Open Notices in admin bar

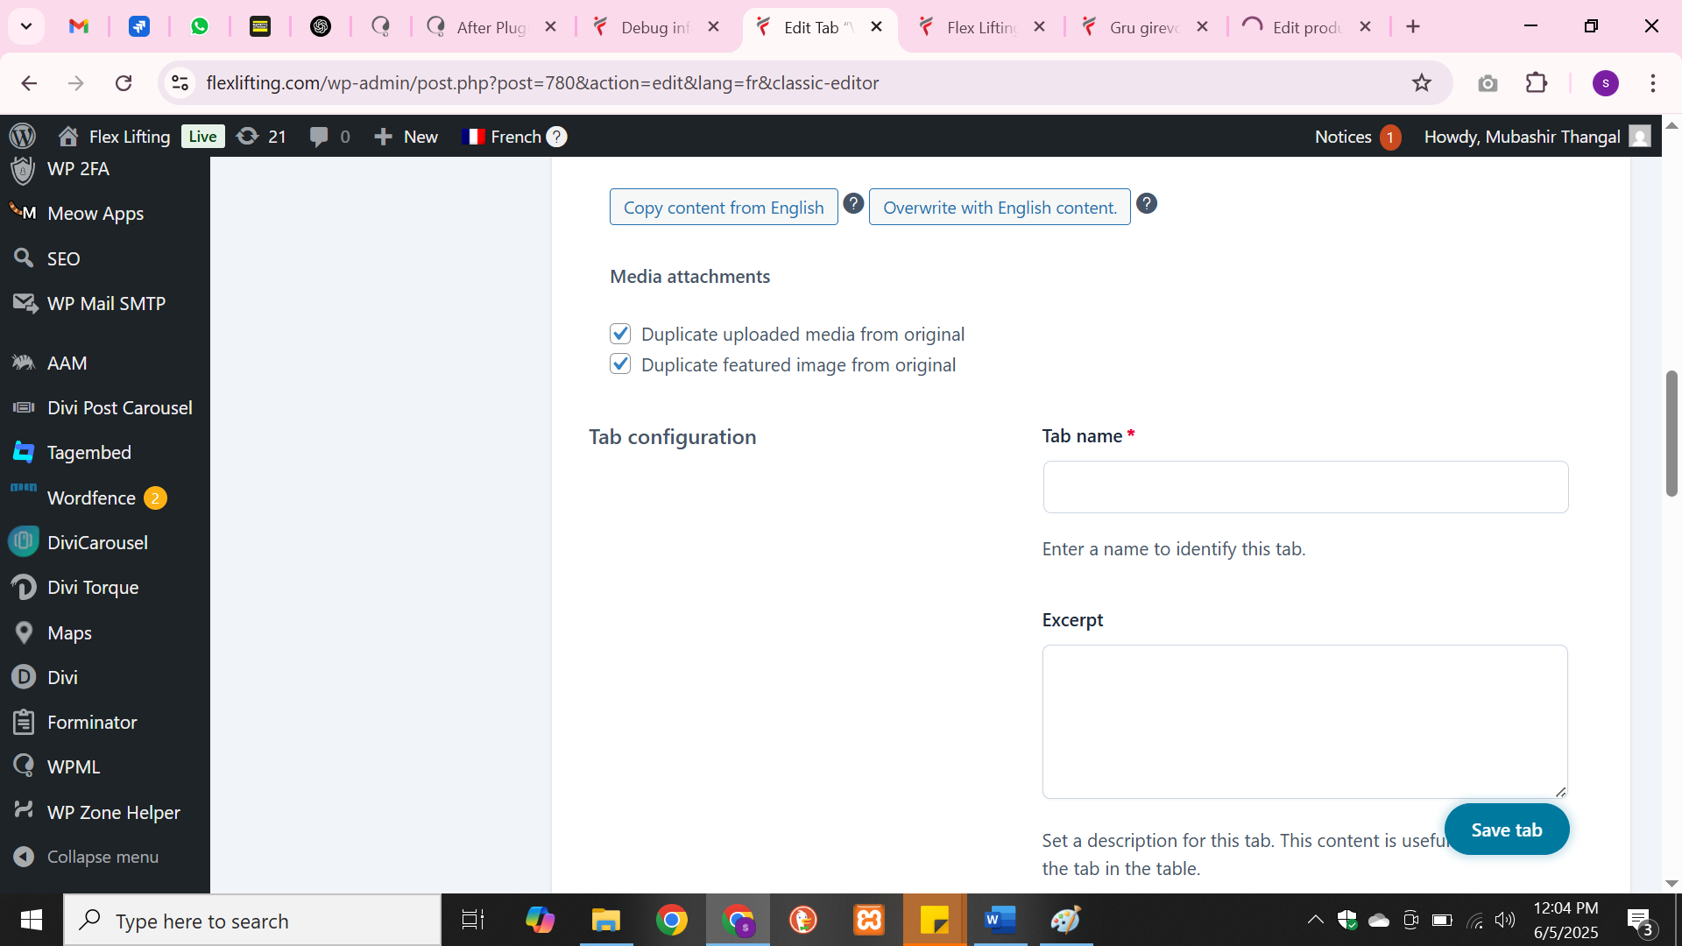[1357, 137]
